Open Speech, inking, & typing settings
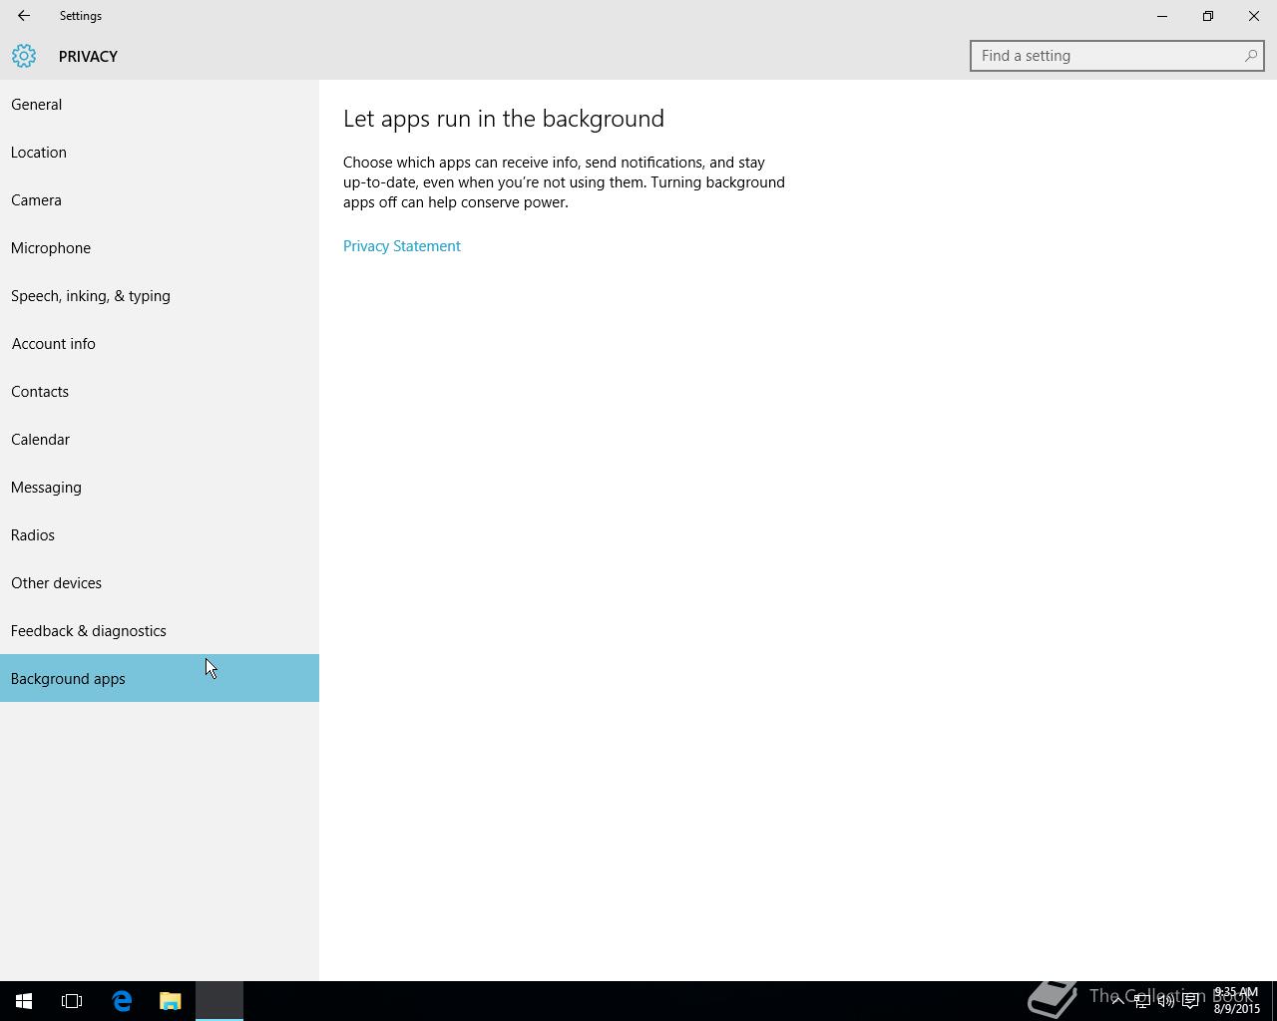 (x=160, y=295)
